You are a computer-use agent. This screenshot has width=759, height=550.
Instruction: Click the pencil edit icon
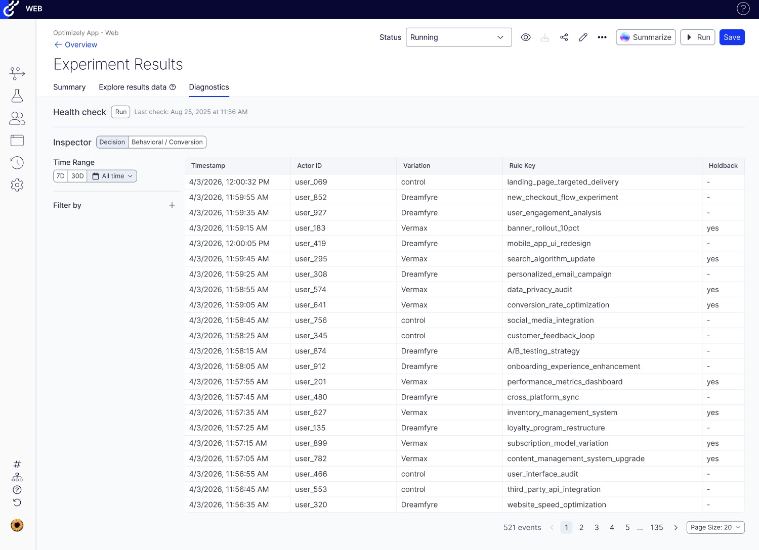pos(583,37)
